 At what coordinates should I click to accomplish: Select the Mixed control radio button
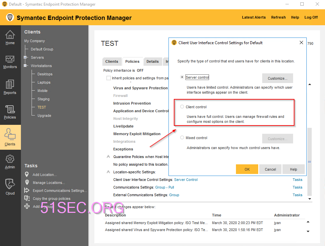point(182,137)
